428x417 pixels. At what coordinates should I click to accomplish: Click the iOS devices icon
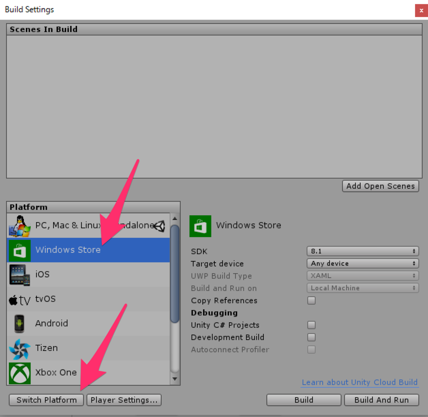click(x=20, y=275)
